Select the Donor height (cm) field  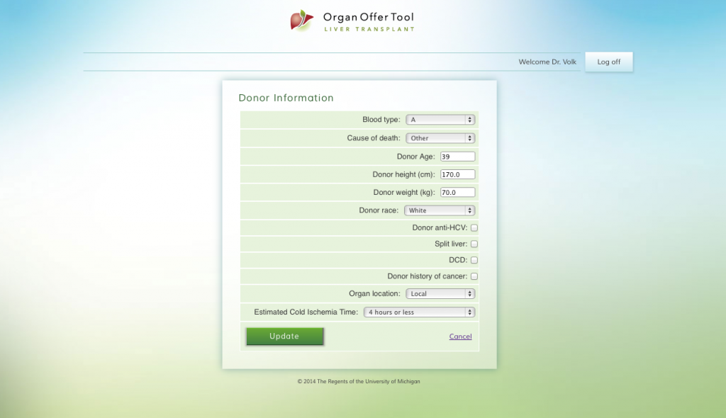click(457, 174)
